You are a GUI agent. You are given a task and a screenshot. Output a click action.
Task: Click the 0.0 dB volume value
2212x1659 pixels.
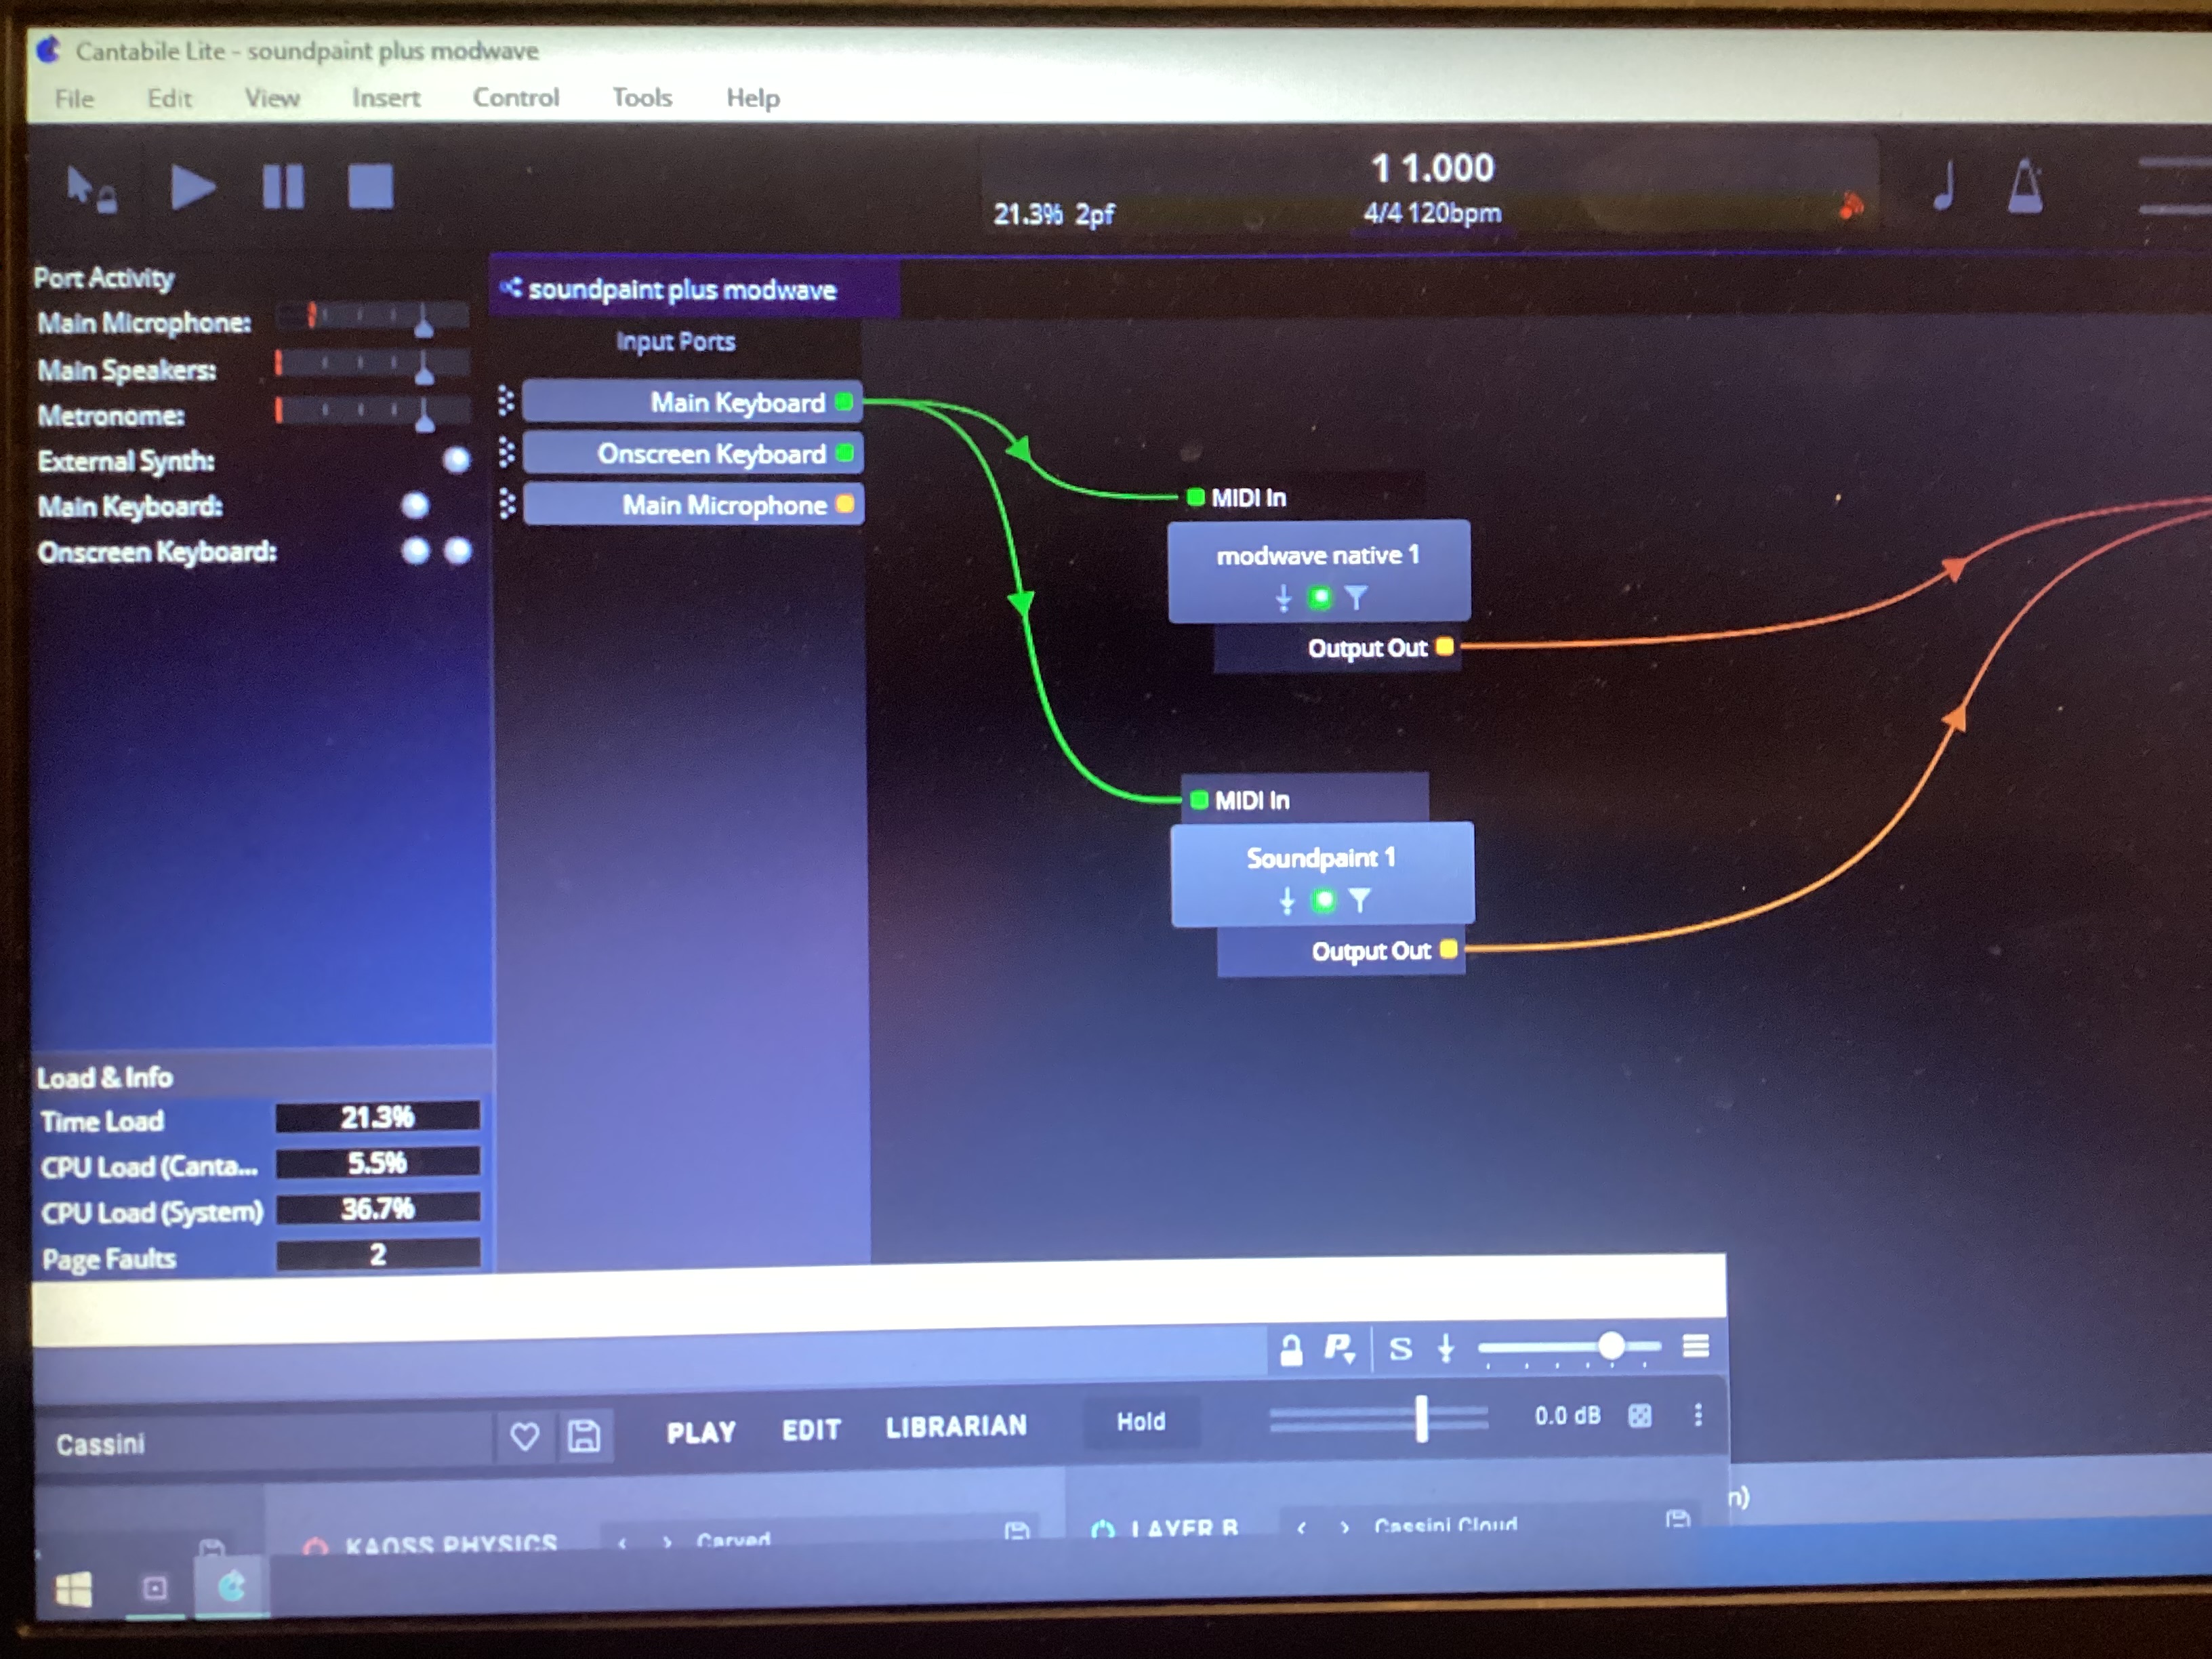(1567, 1416)
